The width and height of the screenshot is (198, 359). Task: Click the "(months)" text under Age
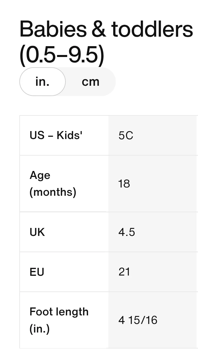click(x=53, y=192)
